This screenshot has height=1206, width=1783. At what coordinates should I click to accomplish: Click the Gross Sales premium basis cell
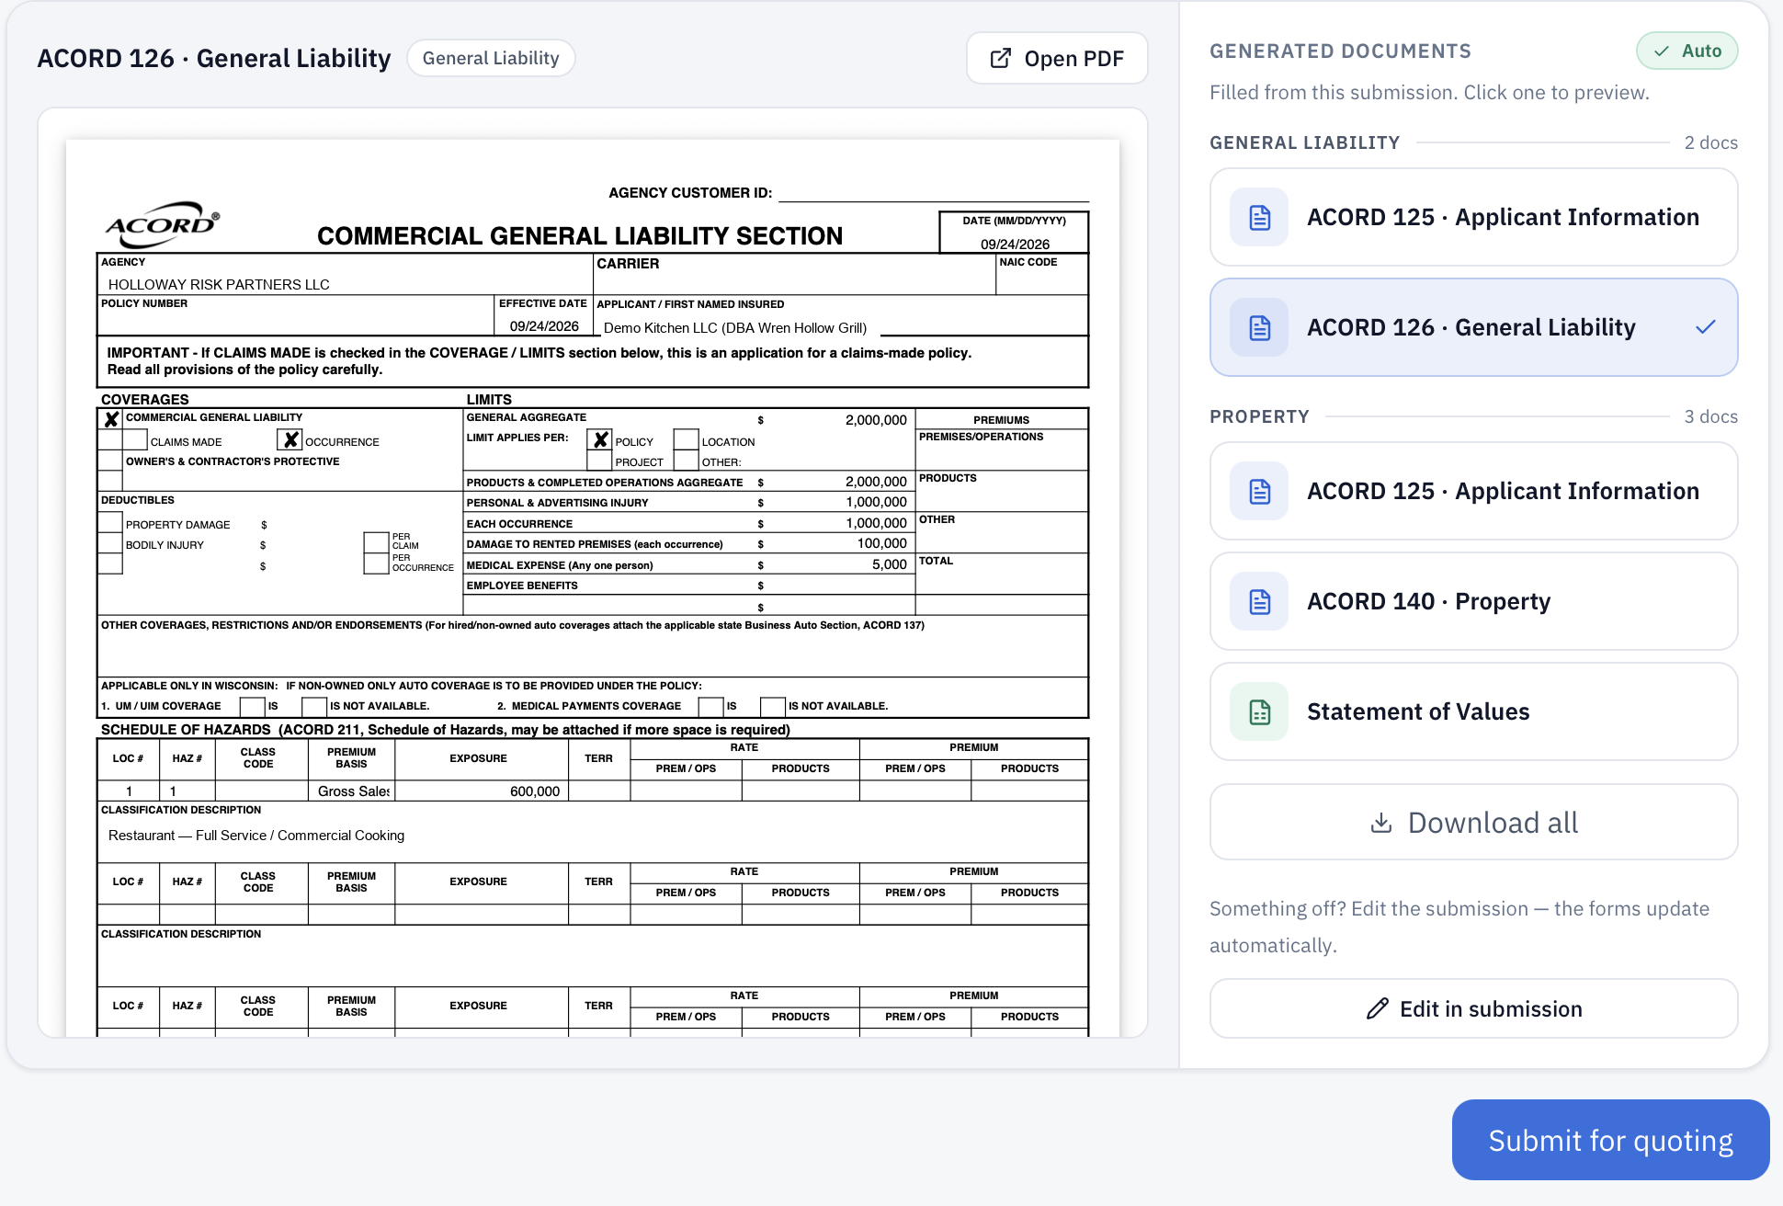coord(352,791)
